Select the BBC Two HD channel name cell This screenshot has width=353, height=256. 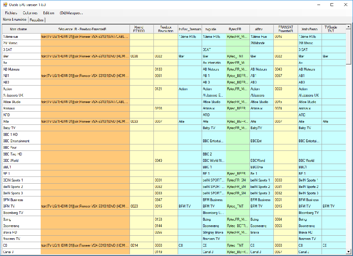22,154
